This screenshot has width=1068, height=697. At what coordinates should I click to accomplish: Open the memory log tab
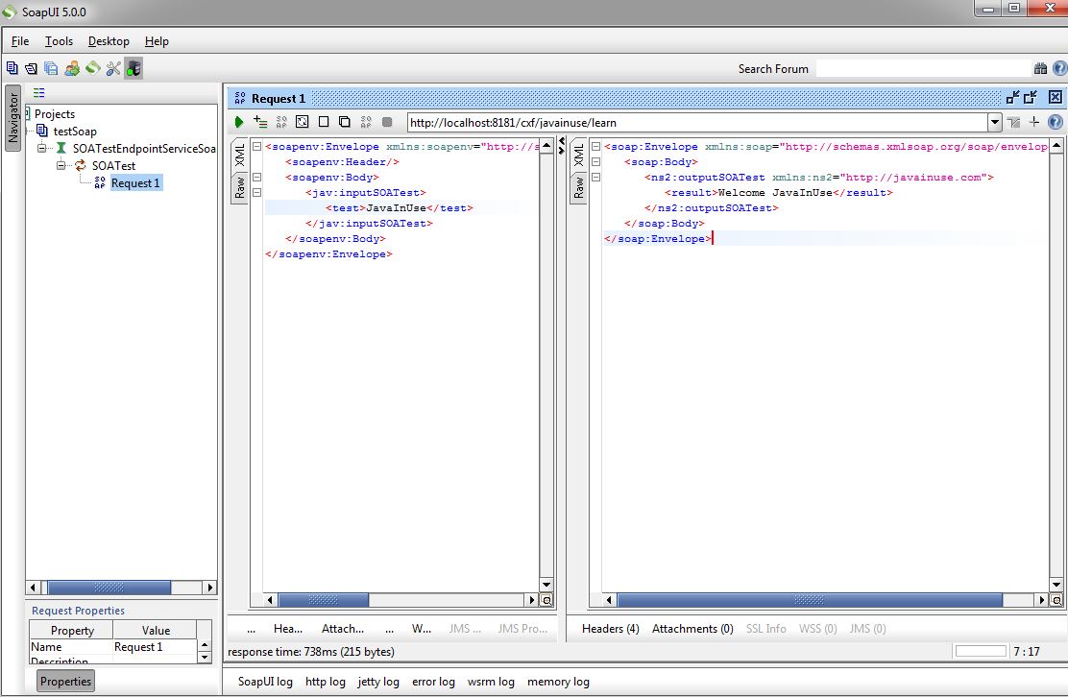tap(559, 682)
